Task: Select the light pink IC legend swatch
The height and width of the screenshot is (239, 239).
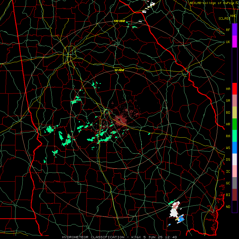Action: pyautogui.click(x=234, y=171)
